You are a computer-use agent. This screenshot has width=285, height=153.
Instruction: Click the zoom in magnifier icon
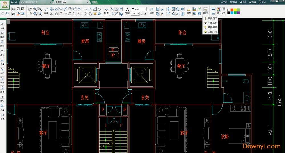coord(35,9)
